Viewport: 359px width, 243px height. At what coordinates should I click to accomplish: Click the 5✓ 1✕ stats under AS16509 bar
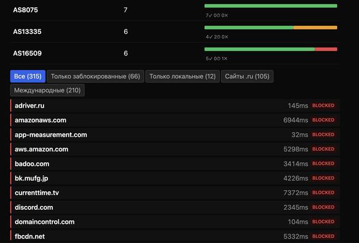pyautogui.click(x=216, y=58)
